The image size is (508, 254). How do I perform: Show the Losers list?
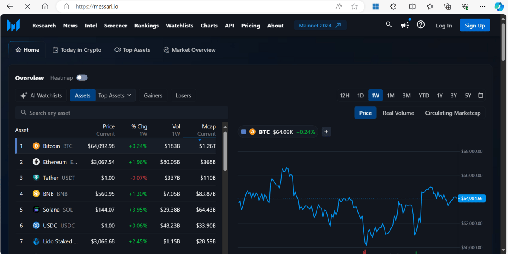(x=183, y=95)
